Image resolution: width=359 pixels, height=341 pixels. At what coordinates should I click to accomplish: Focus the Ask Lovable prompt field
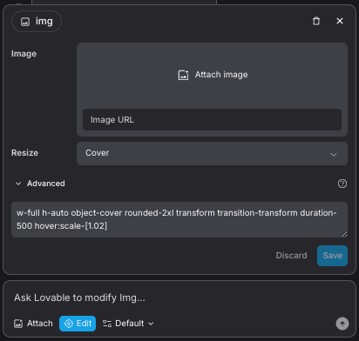[x=179, y=298]
